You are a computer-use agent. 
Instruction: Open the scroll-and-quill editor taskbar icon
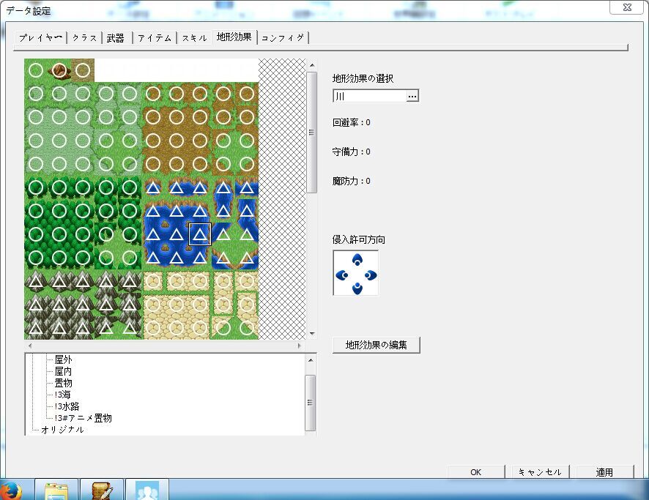[x=102, y=490]
